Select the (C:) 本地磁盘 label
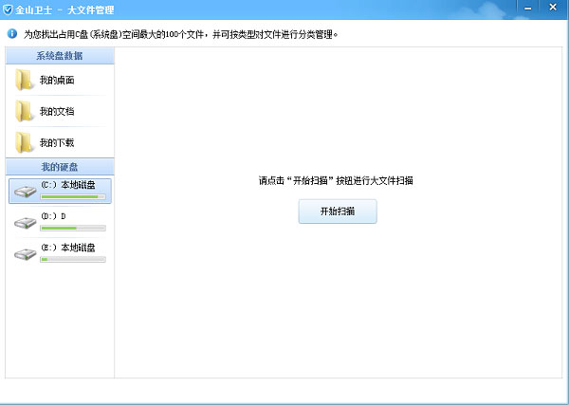 [x=69, y=185]
